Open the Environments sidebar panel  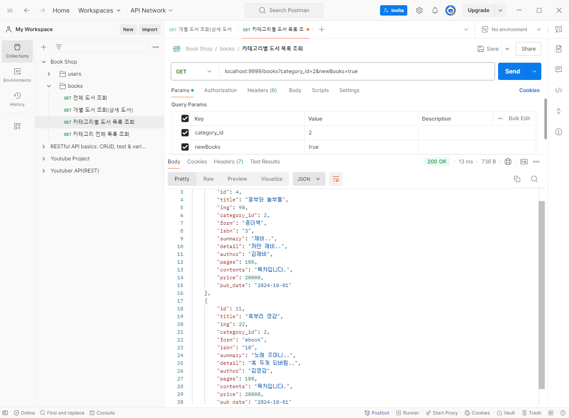(17, 75)
